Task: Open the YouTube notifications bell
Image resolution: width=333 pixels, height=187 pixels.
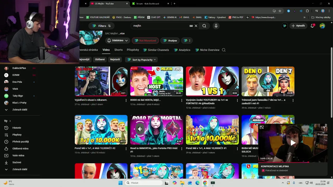Action: (x=312, y=26)
